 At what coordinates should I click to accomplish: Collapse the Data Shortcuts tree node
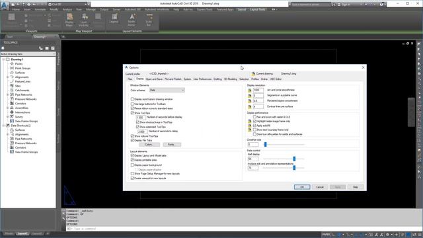[3, 126]
